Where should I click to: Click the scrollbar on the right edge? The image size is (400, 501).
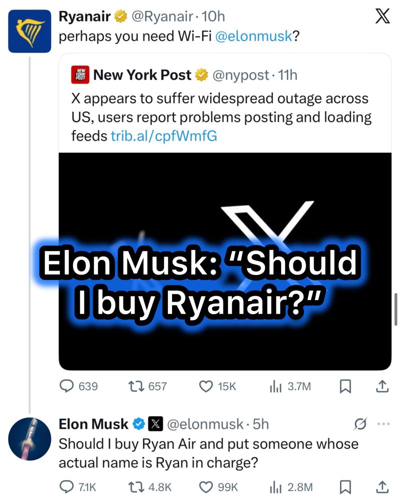point(396,309)
